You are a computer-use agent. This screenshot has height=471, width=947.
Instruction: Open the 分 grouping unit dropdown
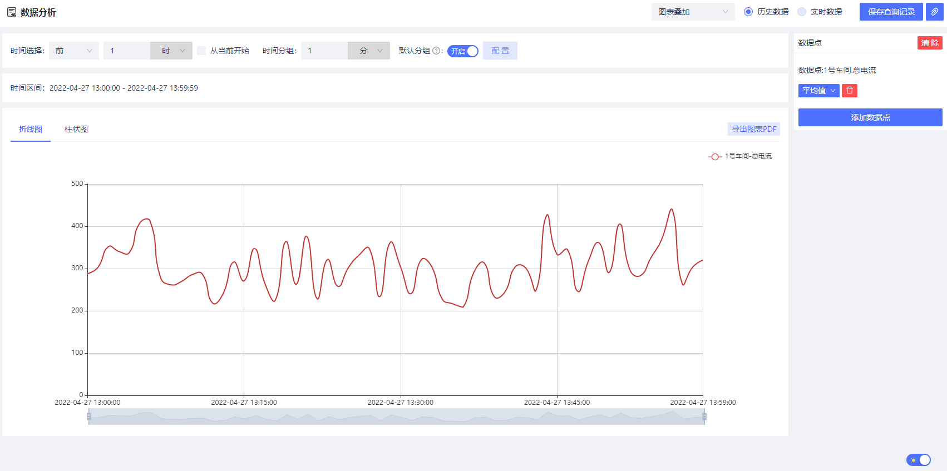pos(369,51)
